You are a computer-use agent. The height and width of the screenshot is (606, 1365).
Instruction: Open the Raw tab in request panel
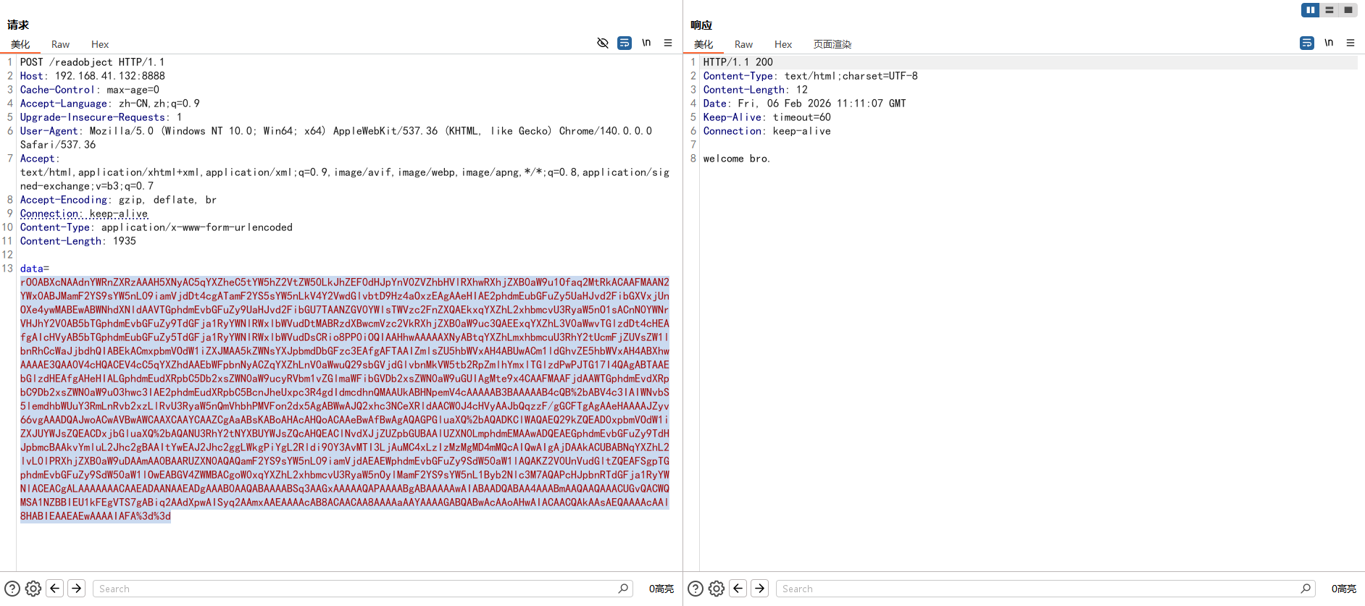(61, 45)
